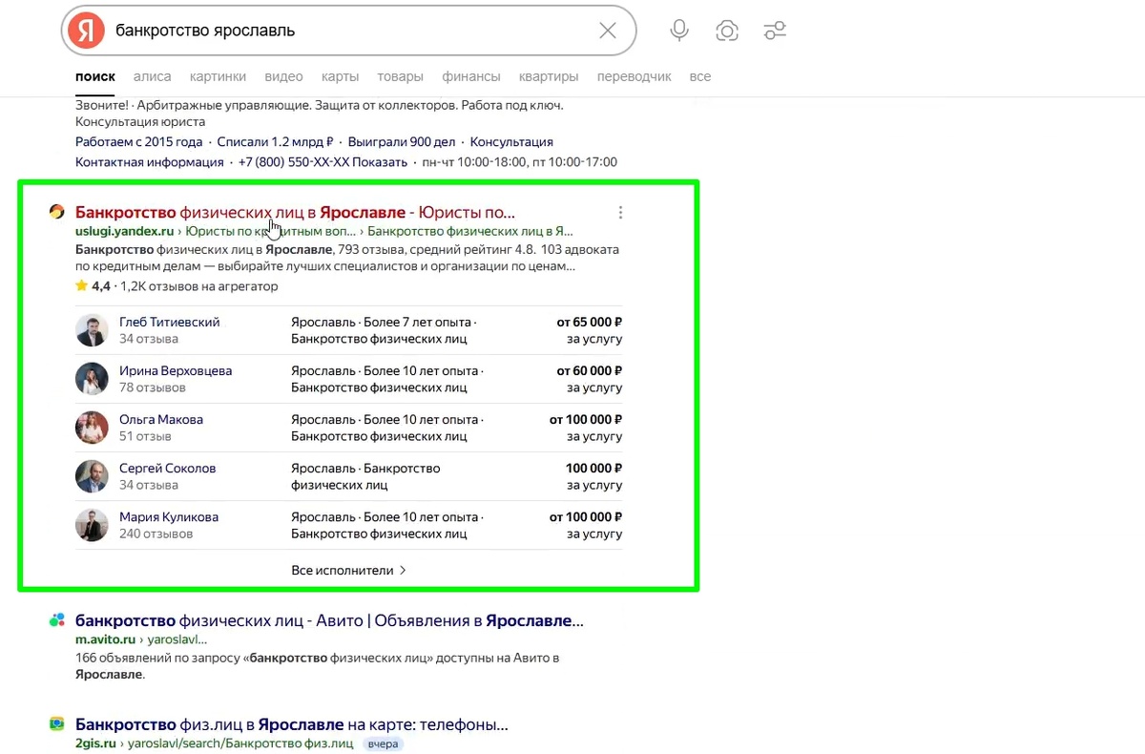Switch to the финансы tab
The image size is (1145, 754).
pyautogui.click(x=471, y=76)
